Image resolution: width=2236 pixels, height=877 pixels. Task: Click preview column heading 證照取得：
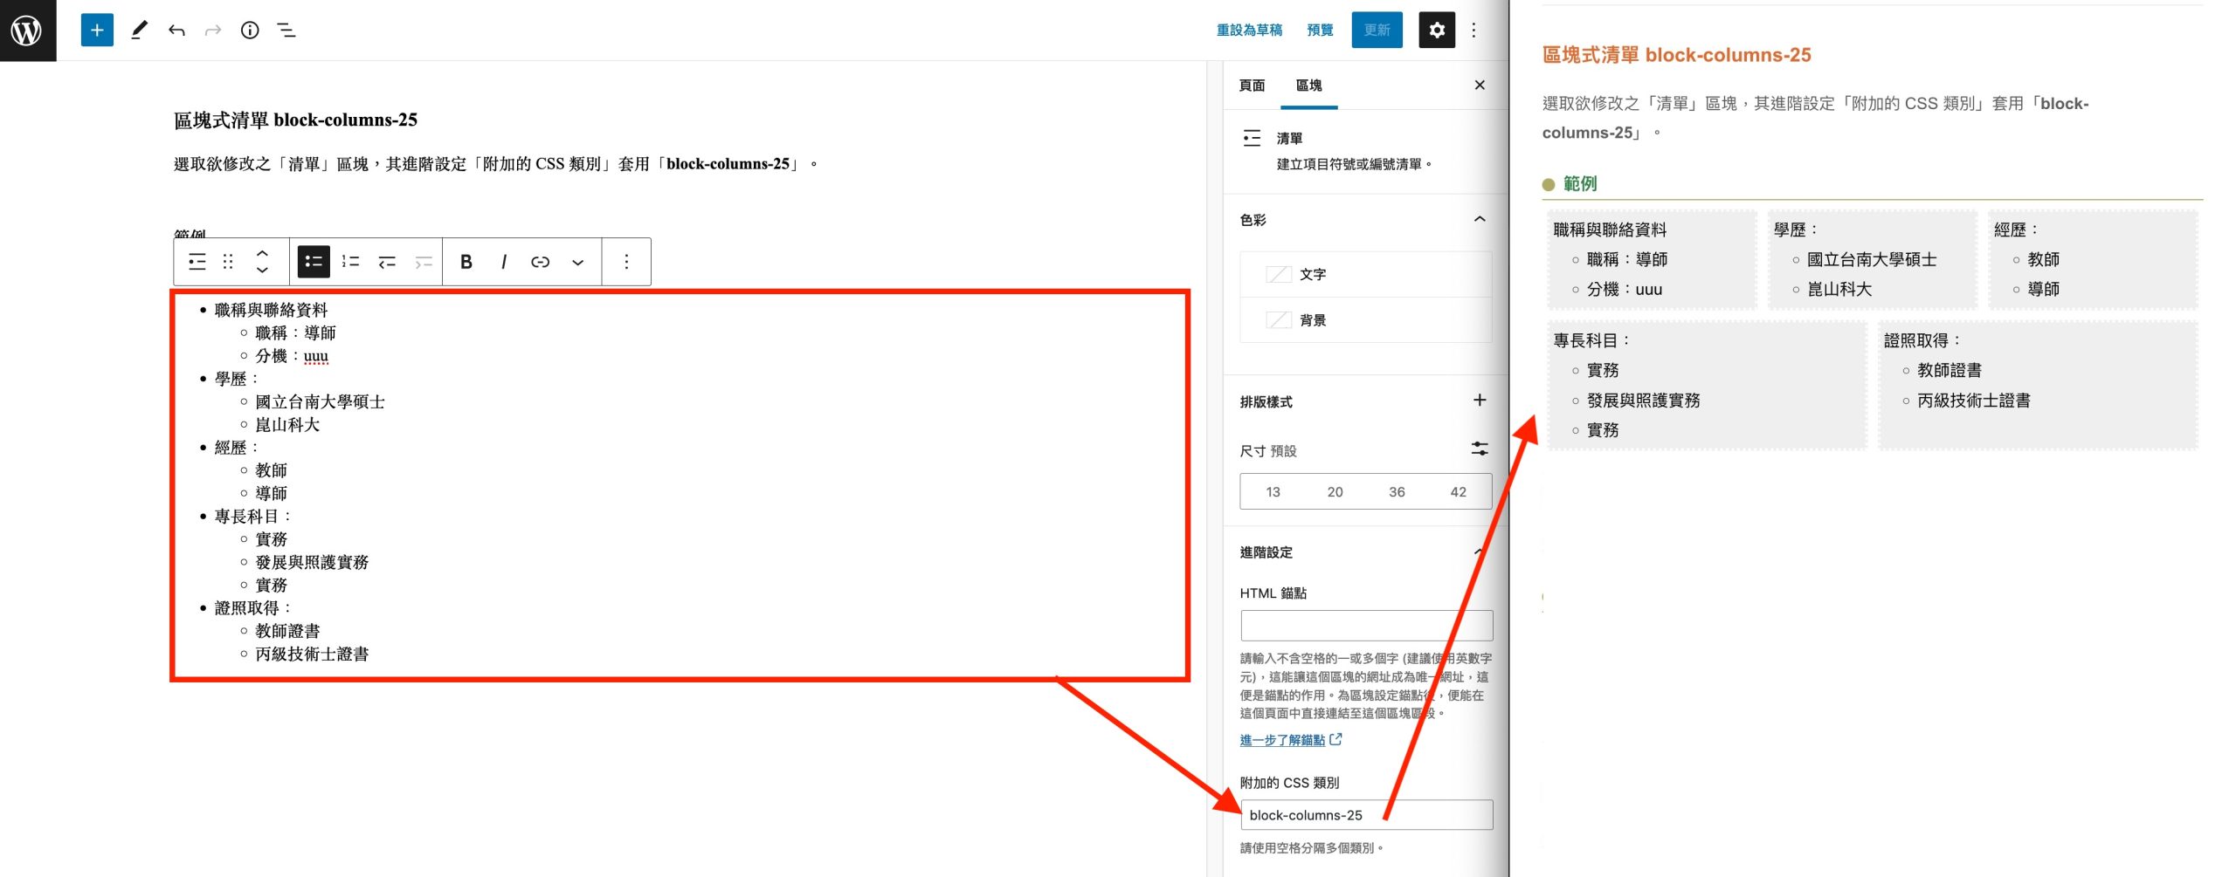click(x=1922, y=341)
